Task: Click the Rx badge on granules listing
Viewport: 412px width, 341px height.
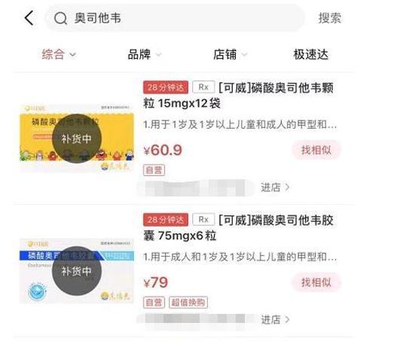Action: pyautogui.click(x=203, y=87)
